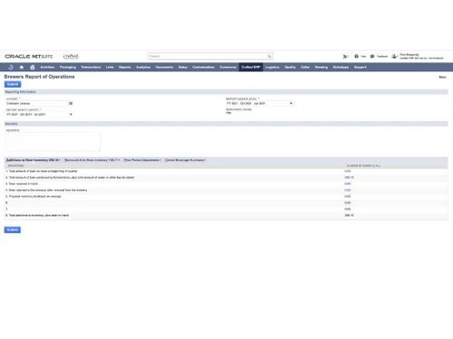Open the Customization menu

(x=204, y=67)
